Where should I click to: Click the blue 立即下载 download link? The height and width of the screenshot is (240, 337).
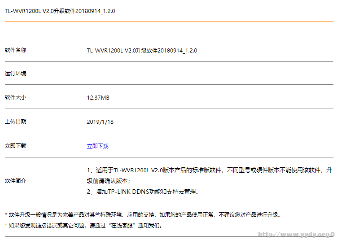pyautogui.click(x=97, y=146)
